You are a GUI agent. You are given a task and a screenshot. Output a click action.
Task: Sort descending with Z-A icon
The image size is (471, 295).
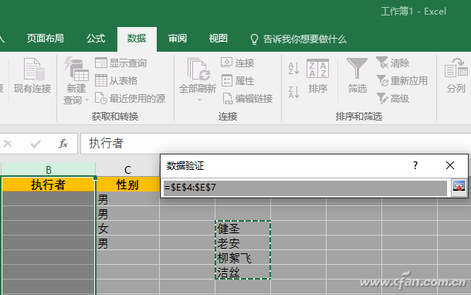coord(293,92)
